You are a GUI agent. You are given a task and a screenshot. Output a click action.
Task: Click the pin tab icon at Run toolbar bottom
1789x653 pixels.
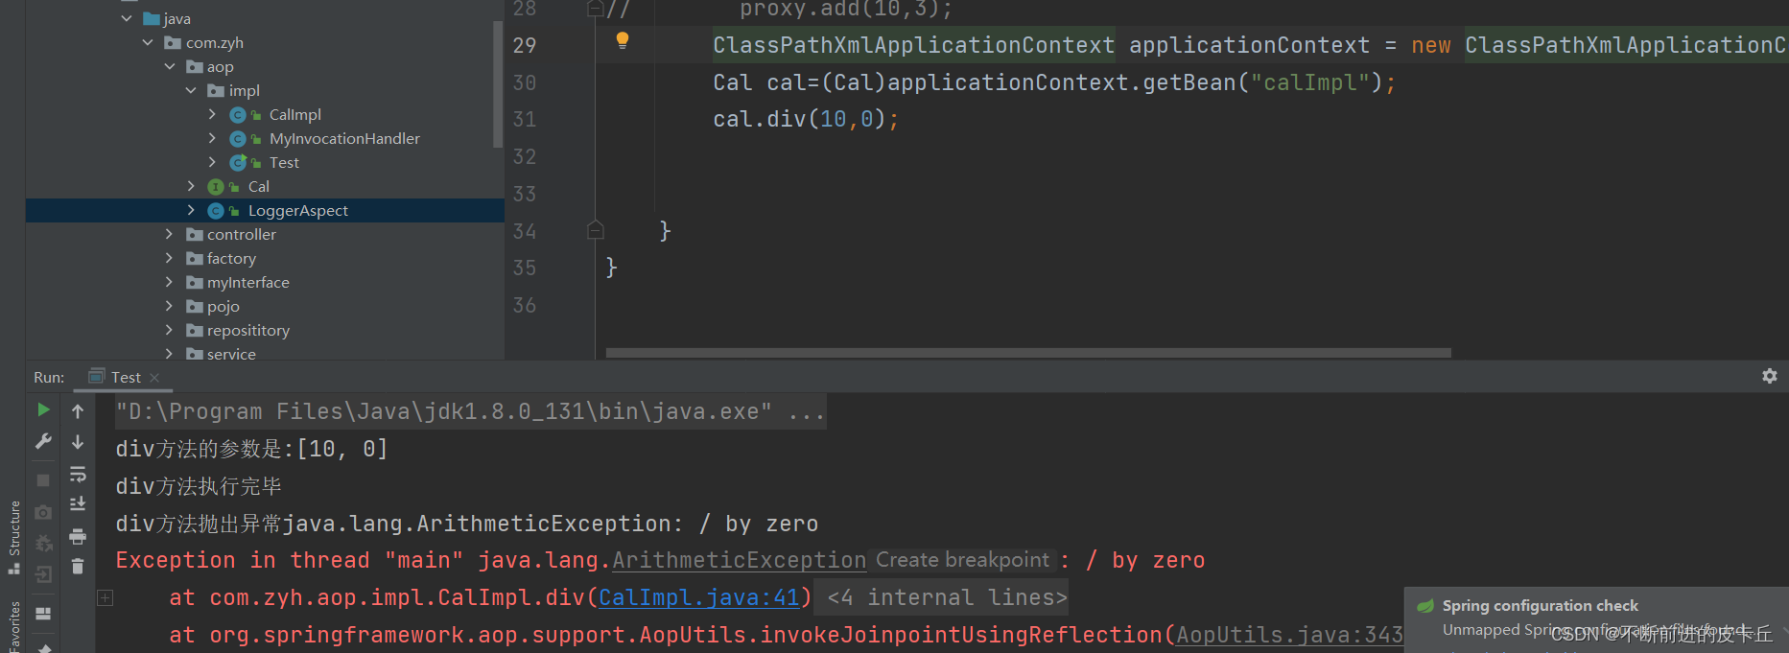pyautogui.click(x=43, y=647)
